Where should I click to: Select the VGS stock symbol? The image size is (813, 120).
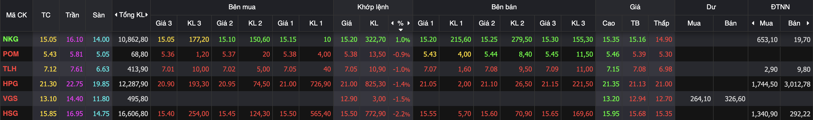[10, 98]
